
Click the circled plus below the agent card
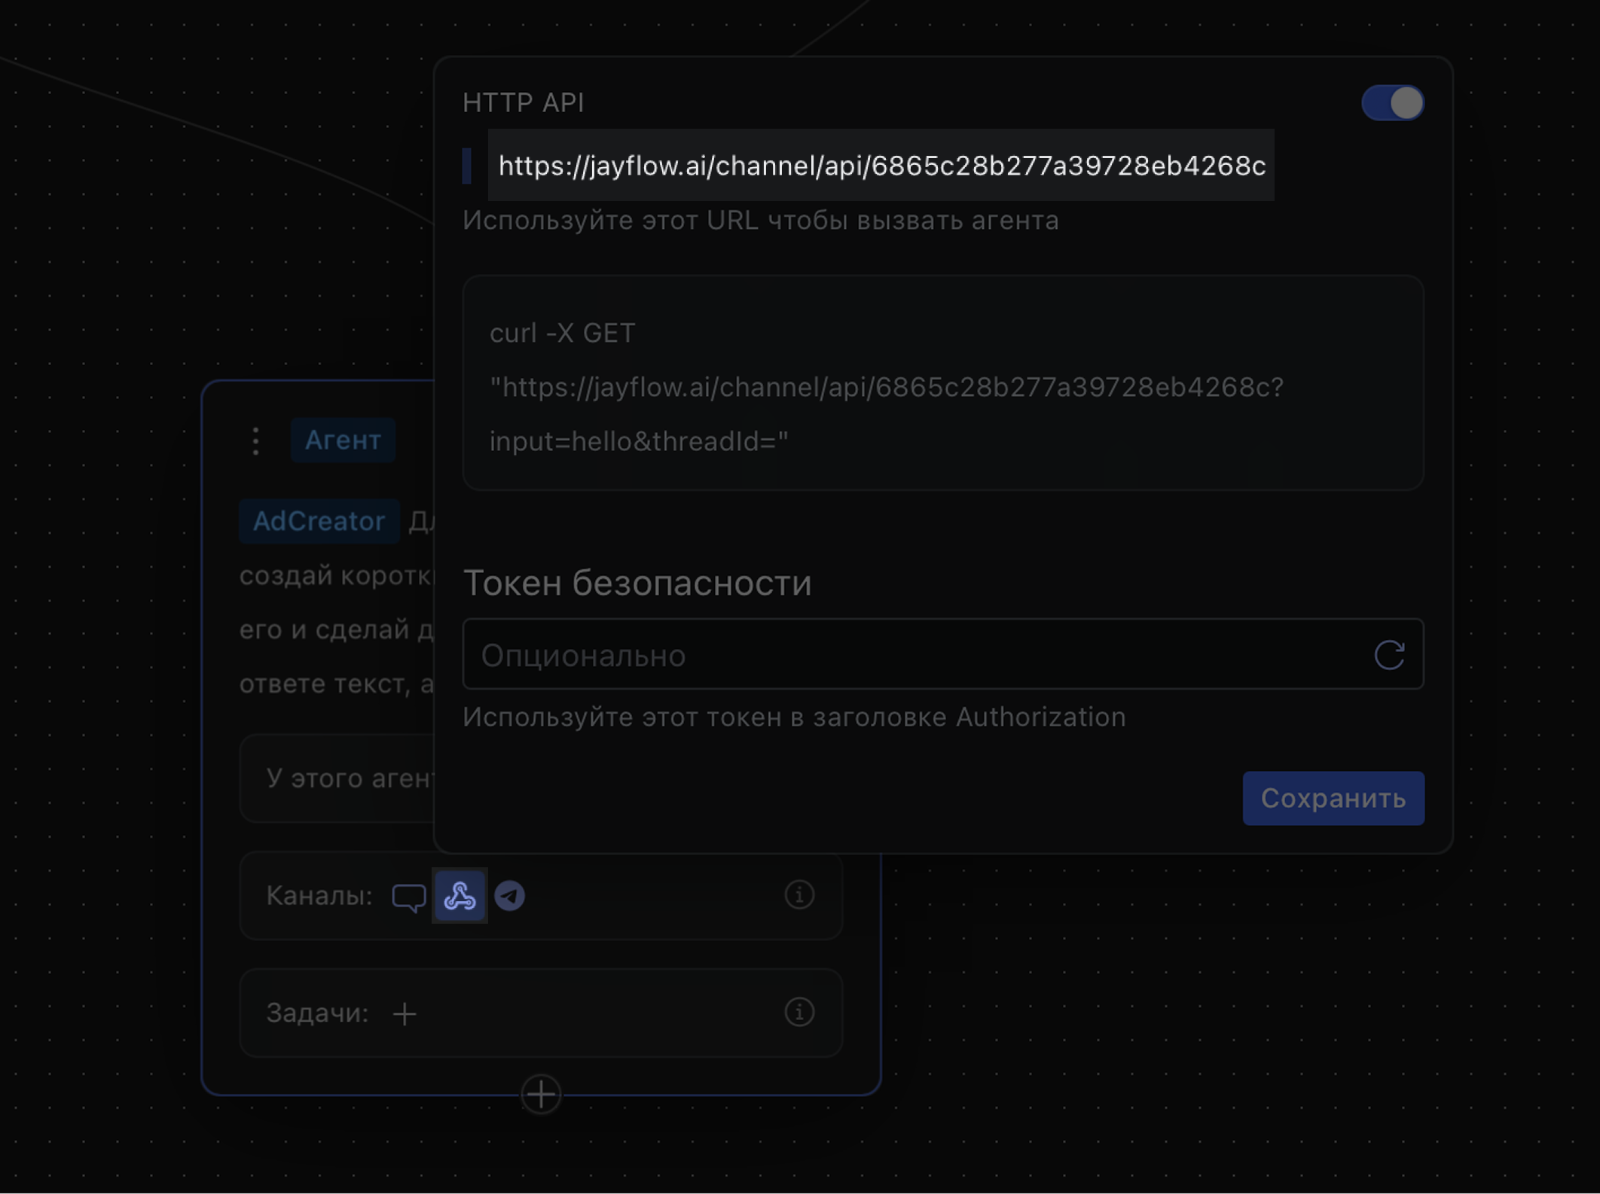point(541,1094)
